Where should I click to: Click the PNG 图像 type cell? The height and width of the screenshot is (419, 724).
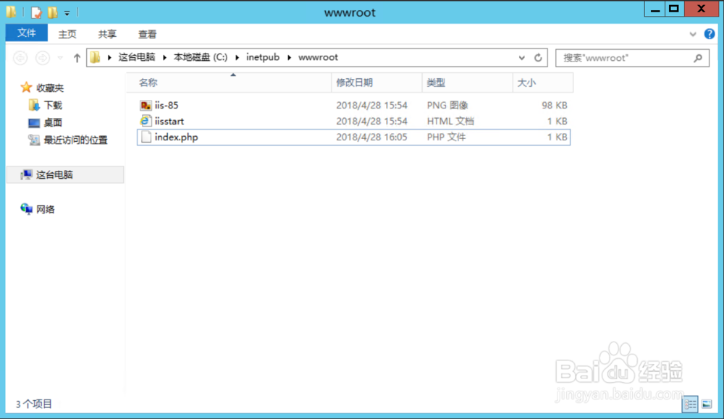click(x=447, y=105)
